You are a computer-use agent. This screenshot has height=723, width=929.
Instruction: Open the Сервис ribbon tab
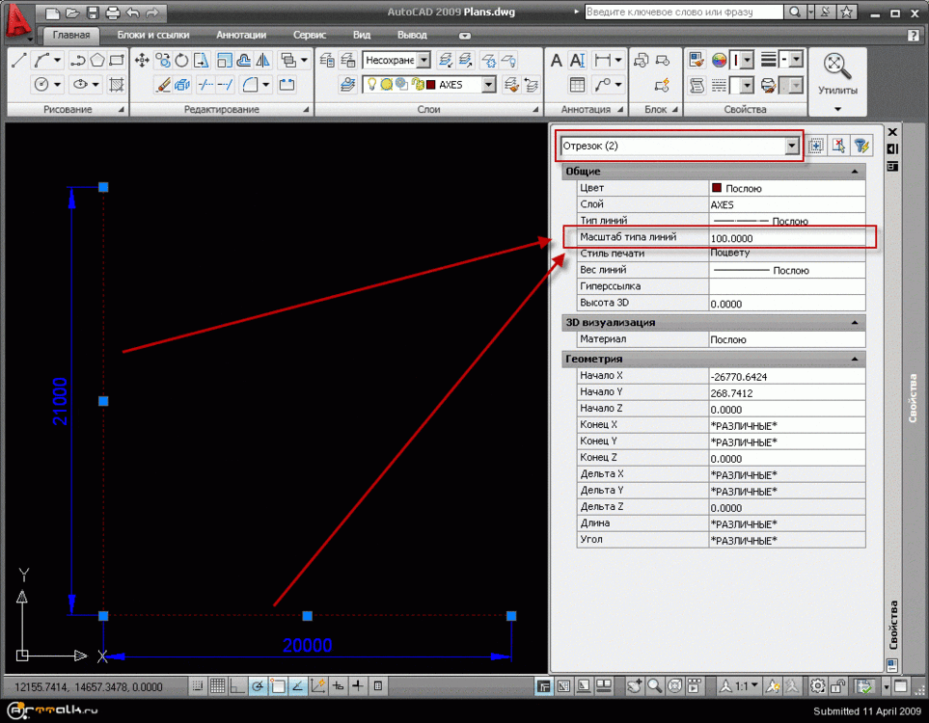click(310, 35)
